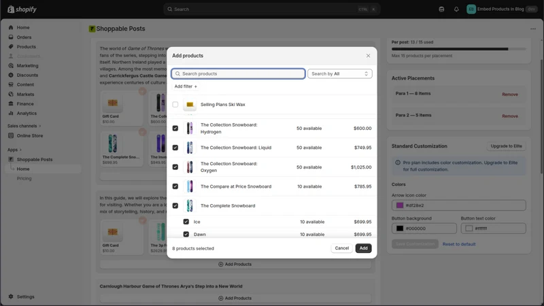544x306 pixels.
Task: Click the Hydrogen snowboard thumbnail in dialog
Action: [x=190, y=129]
